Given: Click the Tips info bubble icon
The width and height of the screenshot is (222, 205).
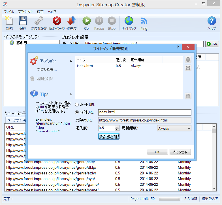Looking at the screenshot, I should tap(34, 94).
